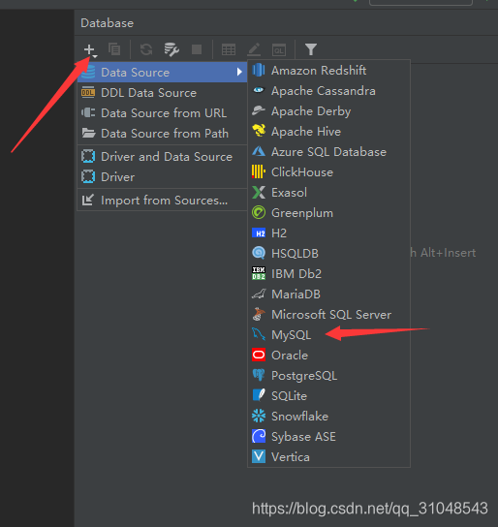The height and width of the screenshot is (527, 498).
Task: Click the PostgreSQL elephant icon
Action: click(x=259, y=375)
